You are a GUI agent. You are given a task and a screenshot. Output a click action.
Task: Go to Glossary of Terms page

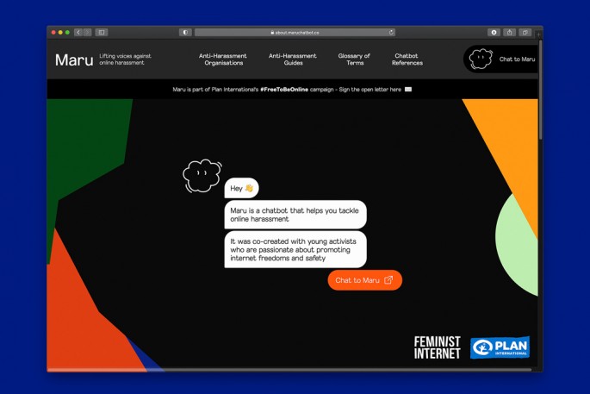(x=354, y=59)
